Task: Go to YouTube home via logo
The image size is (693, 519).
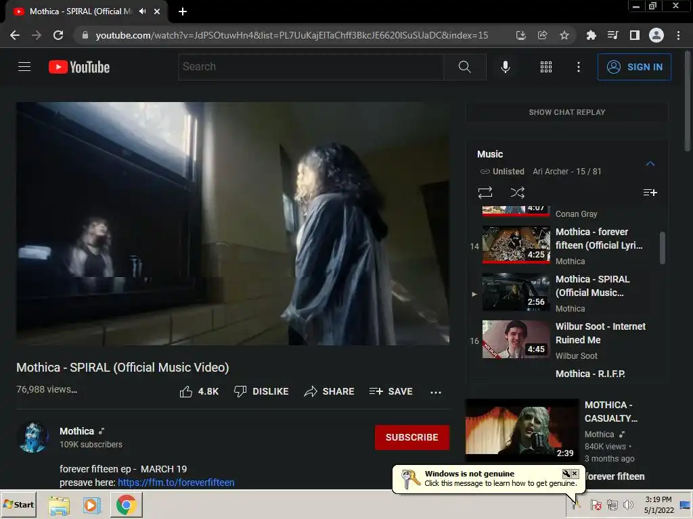Action: pyautogui.click(x=79, y=67)
